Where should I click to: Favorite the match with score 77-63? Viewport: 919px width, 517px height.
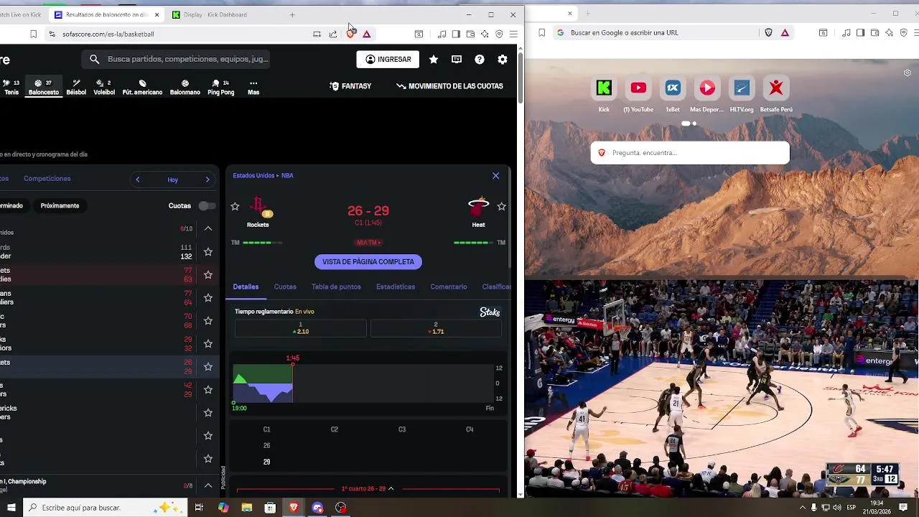pos(208,275)
